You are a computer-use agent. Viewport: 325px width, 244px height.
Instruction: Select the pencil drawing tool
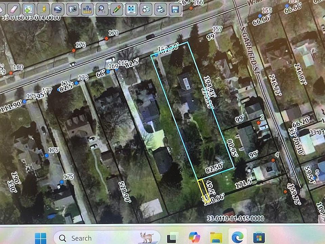pyautogui.click(x=117, y=9)
